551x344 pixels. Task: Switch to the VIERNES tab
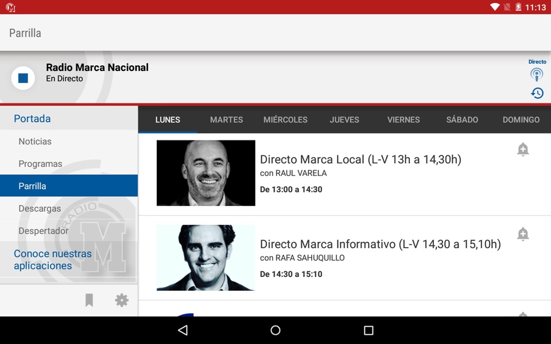pyautogui.click(x=403, y=120)
